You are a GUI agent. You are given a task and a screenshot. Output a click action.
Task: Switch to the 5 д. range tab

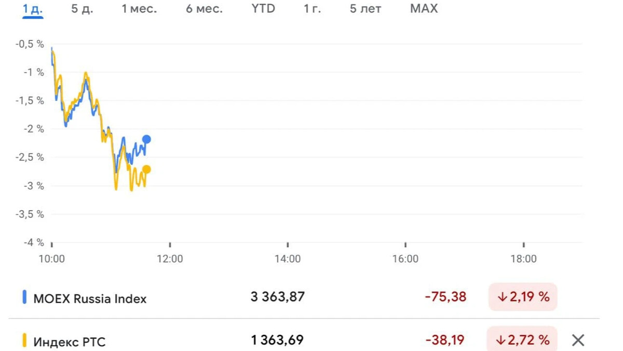click(82, 9)
